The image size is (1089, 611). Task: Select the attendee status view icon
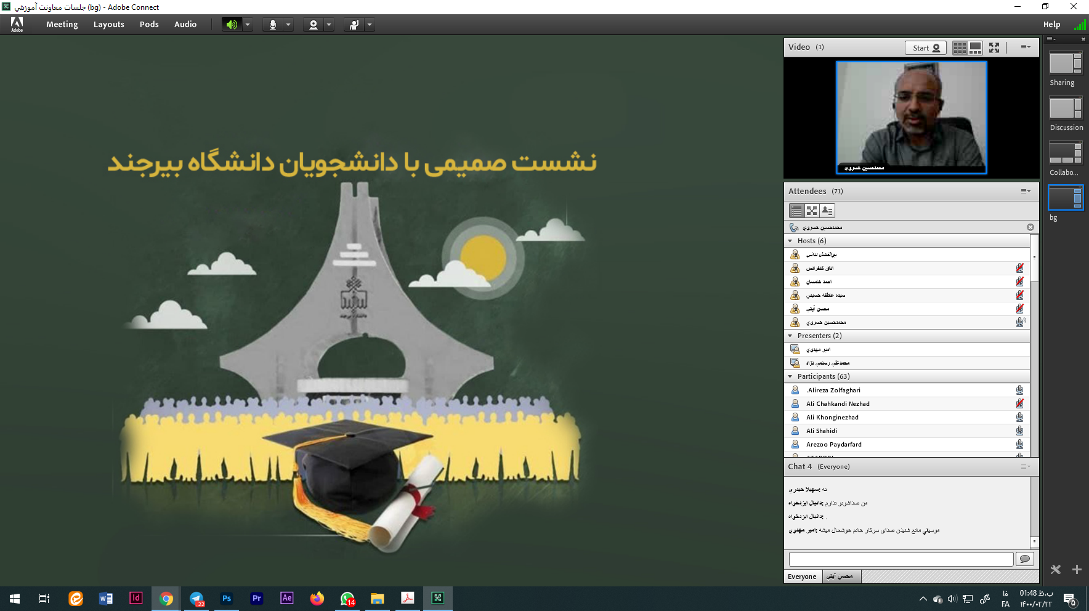click(827, 211)
